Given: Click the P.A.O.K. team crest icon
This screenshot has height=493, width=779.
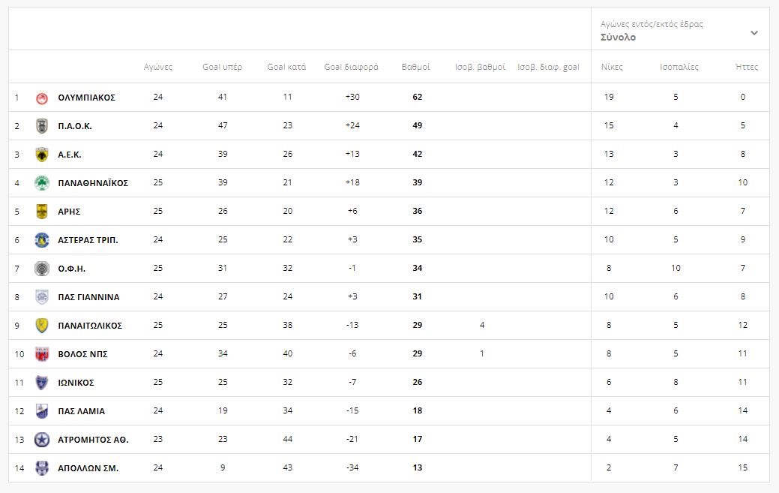Looking at the screenshot, I should coord(42,126).
